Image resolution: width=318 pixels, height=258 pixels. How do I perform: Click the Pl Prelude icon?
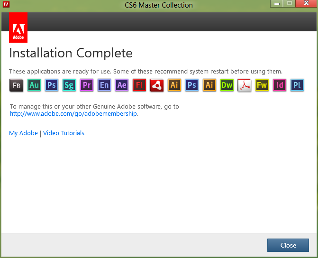click(x=297, y=85)
